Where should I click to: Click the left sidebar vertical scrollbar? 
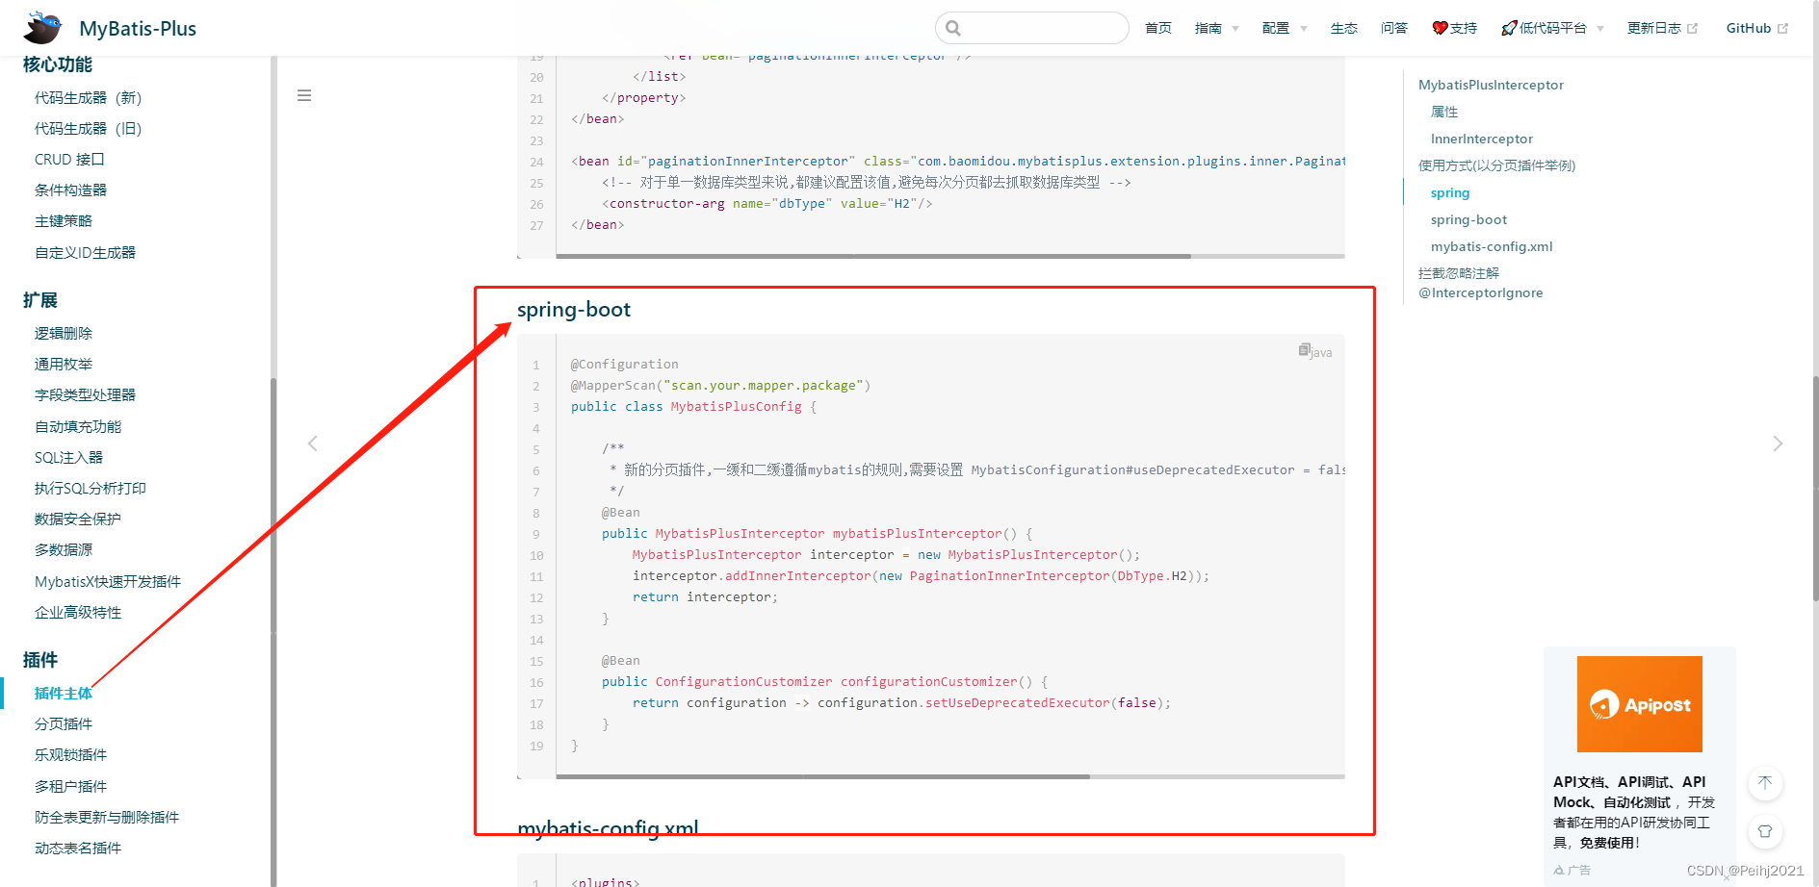(273, 631)
